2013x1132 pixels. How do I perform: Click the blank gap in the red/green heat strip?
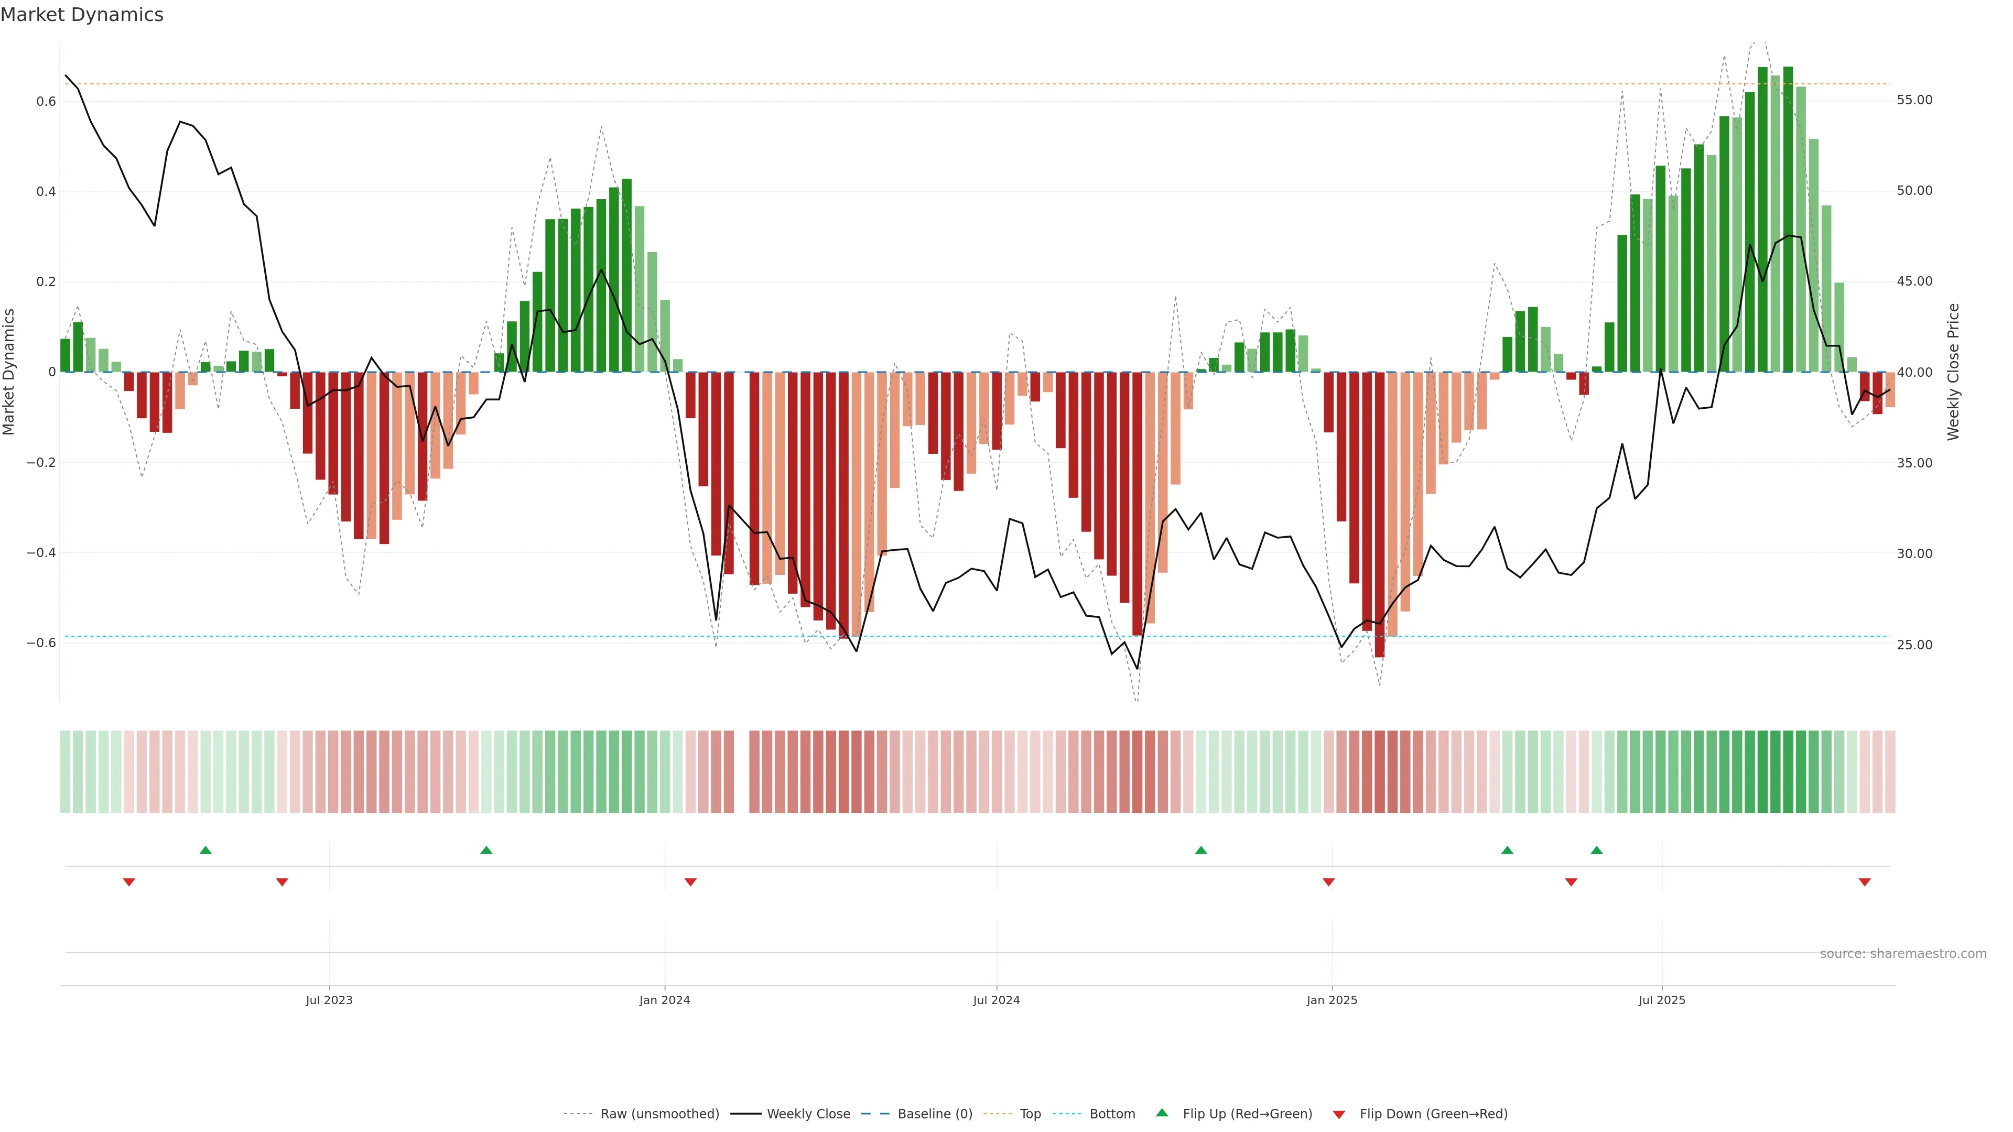(x=742, y=772)
